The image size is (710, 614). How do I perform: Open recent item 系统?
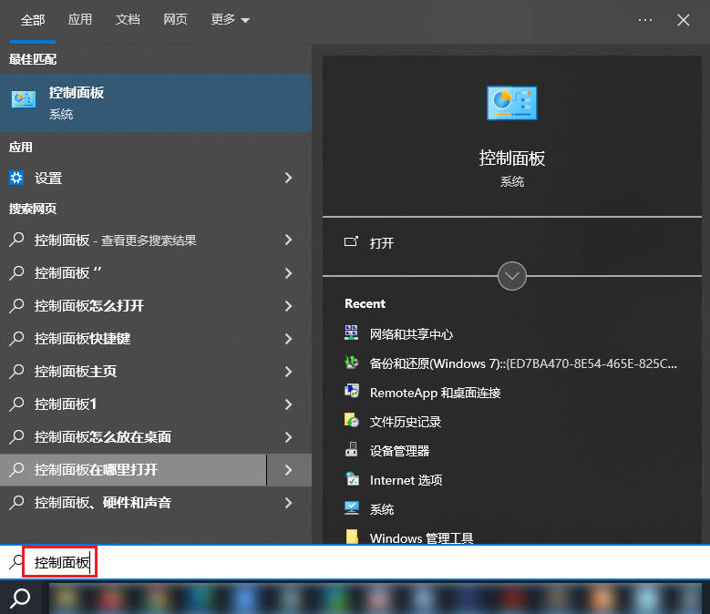point(381,509)
